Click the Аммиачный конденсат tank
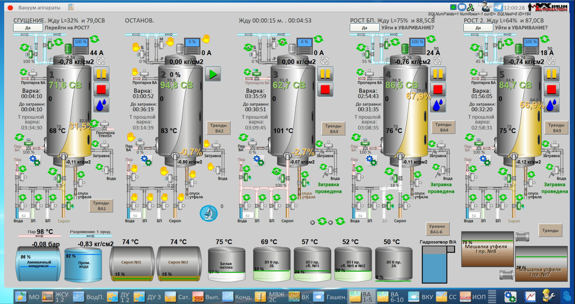The height and width of the screenshot is (304, 575). [x=38, y=264]
